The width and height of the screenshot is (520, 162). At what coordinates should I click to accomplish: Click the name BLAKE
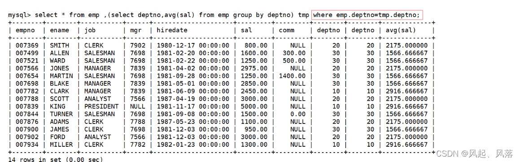coord(59,84)
